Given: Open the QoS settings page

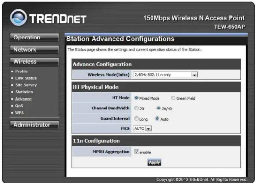Looking at the screenshot, I should (x=19, y=106).
